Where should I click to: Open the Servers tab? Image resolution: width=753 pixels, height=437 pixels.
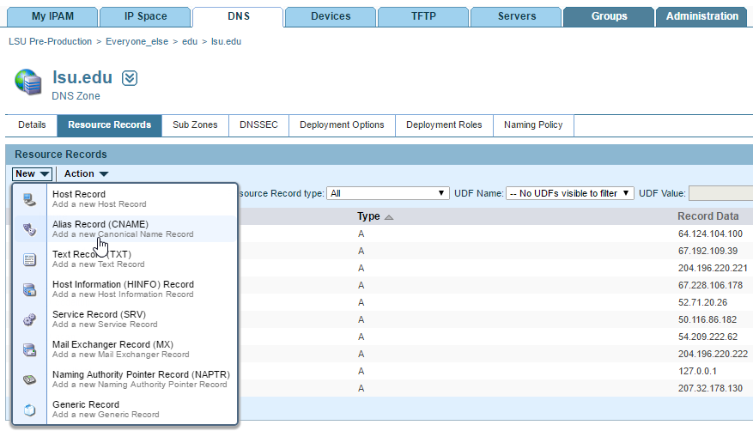(516, 16)
